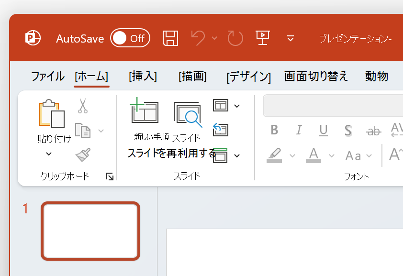Toggle Italic formatting
This screenshot has width=403, height=276.
pyautogui.click(x=299, y=130)
